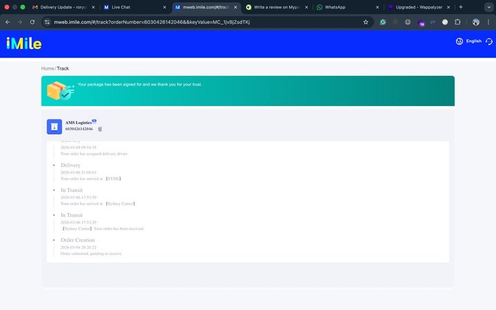Click the package signed confirmation message

(x=139, y=85)
